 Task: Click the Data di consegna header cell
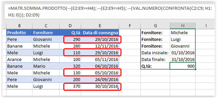coord(100,33)
